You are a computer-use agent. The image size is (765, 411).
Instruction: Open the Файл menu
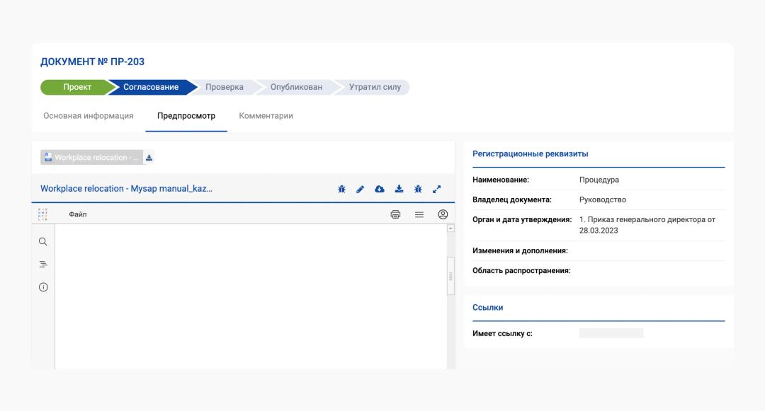[78, 214]
